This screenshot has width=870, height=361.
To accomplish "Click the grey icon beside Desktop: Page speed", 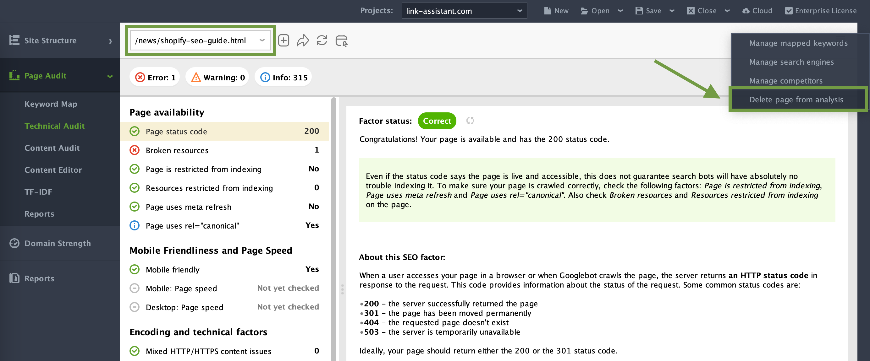I will (x=135, y=307).
